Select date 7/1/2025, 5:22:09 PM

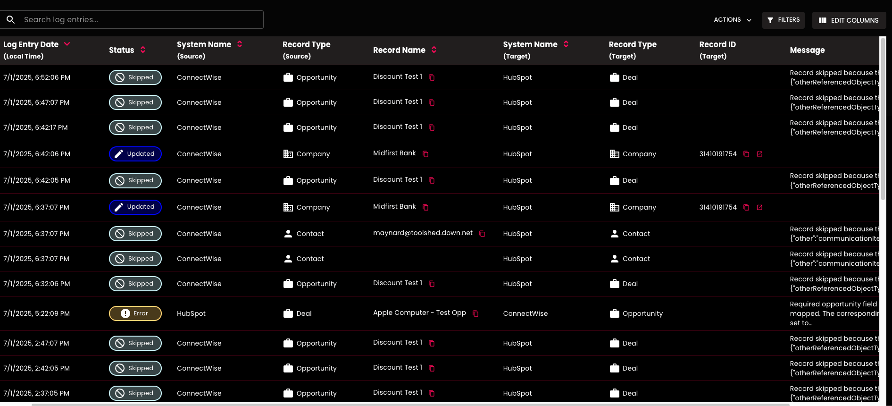[x=36, y=313]
